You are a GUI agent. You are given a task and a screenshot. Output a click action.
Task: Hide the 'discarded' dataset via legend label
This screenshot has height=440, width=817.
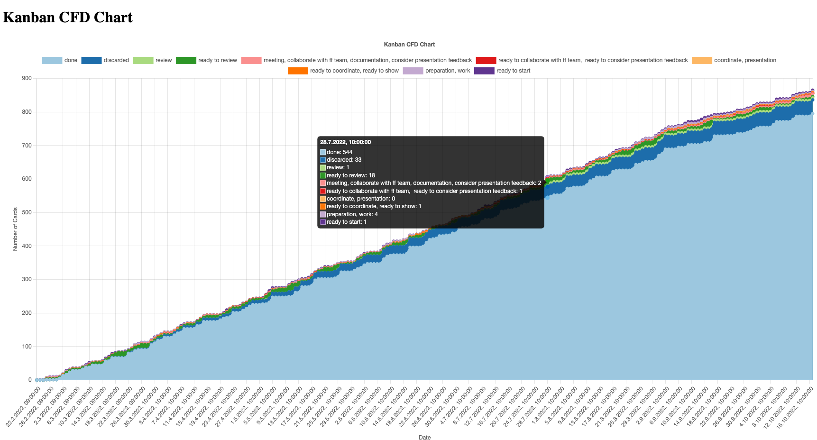pyautogui.click(x=116, y=60)
